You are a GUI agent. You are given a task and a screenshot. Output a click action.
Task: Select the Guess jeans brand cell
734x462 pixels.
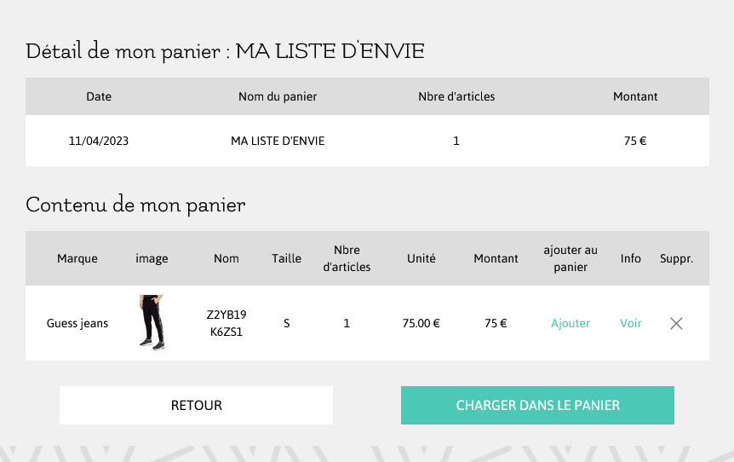(77, 323)
